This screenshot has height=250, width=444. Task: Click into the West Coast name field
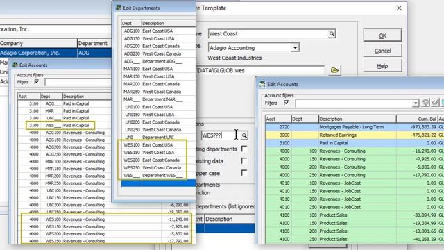(268, 34)
